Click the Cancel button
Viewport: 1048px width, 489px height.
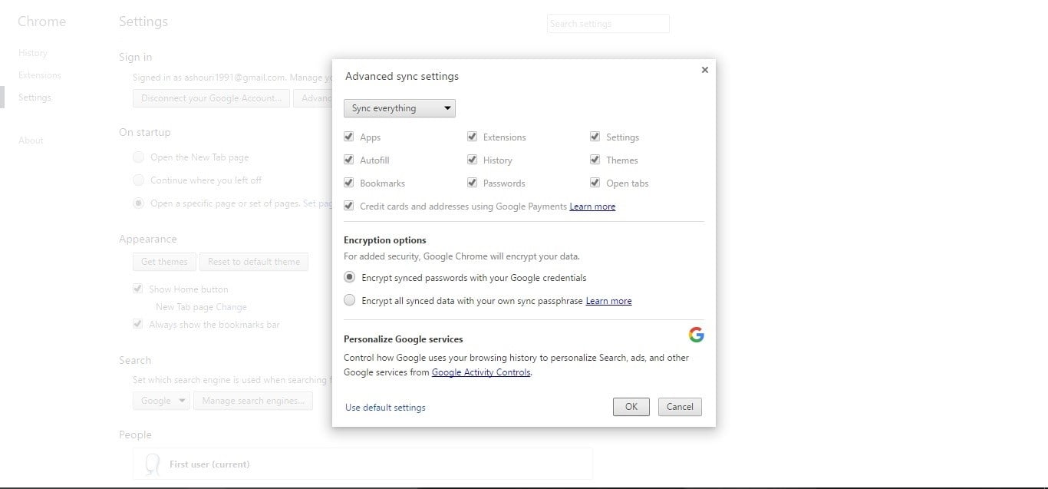pos(680,407)
